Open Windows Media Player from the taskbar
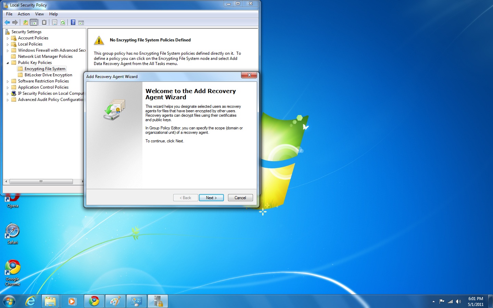Image resolution: width=493 pixels, height=308 pixels. point(72,301)
